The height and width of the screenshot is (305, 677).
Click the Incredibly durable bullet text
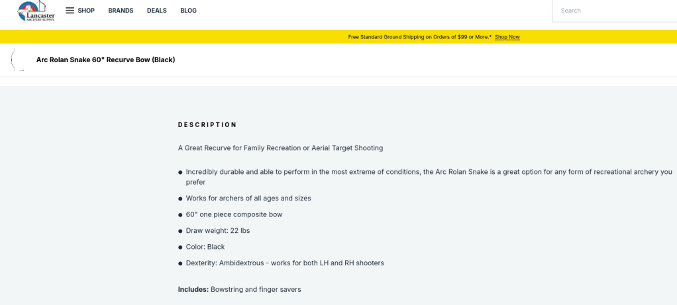point(428,172)
